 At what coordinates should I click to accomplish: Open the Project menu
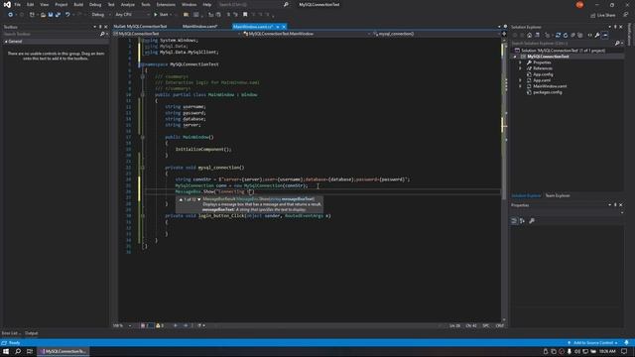pos(62,4)
